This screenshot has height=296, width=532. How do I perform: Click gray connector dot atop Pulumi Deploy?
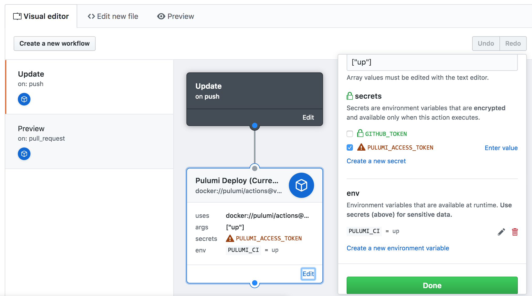click(255, 168)
